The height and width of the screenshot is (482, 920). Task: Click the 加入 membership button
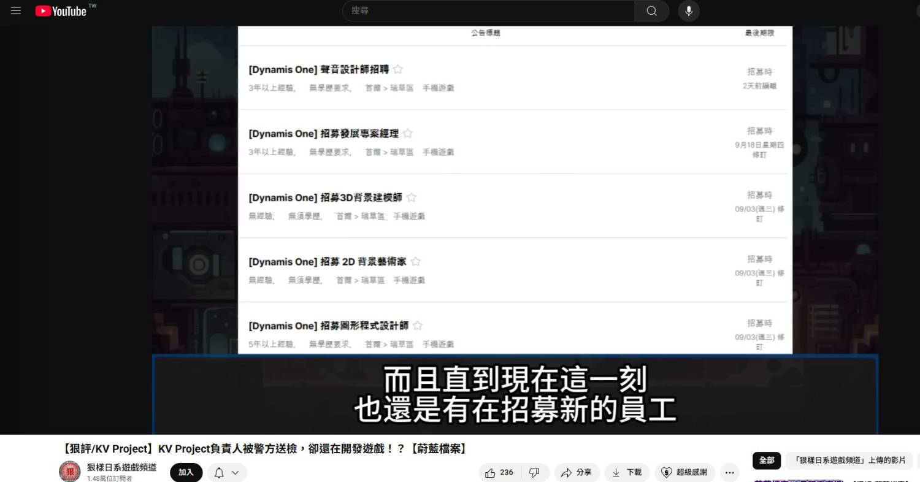pyautogui.click(x=186, y=472)
